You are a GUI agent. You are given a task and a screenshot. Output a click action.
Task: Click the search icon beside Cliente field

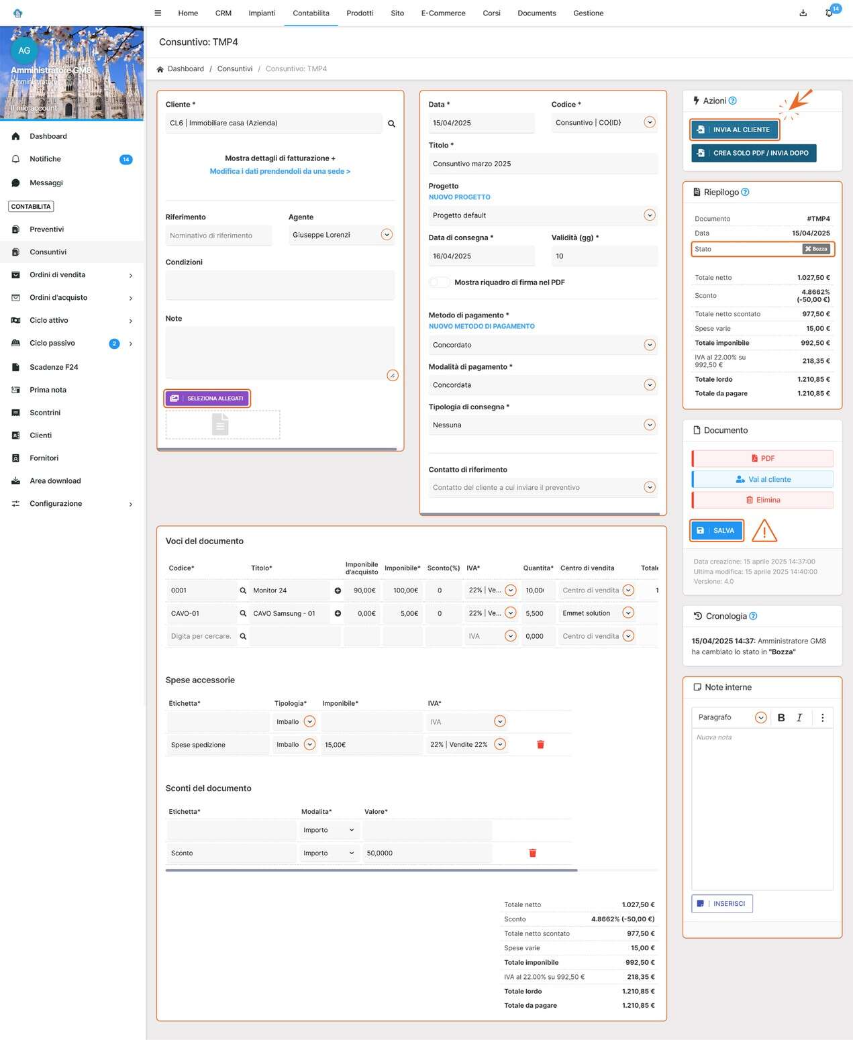click(391, 124)
